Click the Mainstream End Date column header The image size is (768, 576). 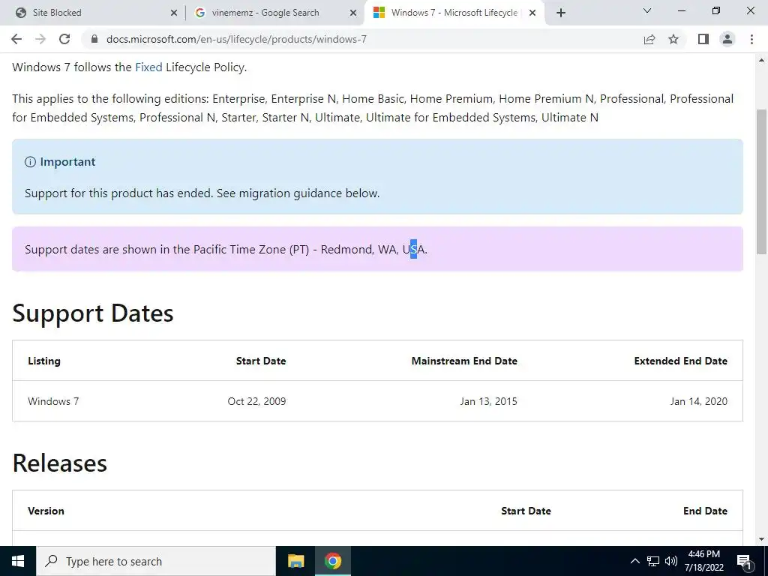464,361
